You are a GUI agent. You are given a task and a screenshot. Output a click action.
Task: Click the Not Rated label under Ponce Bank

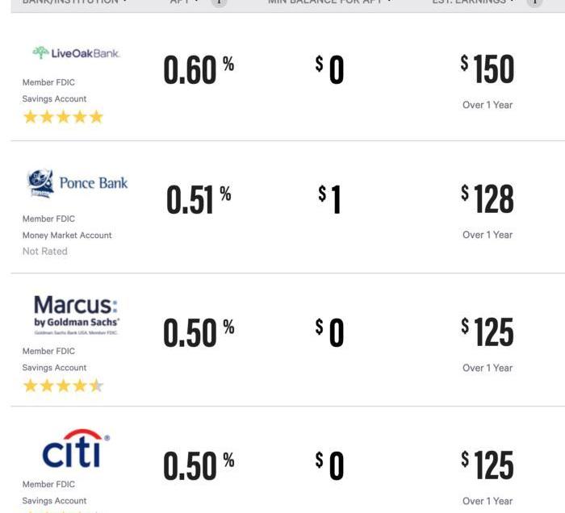pos(44,252)
